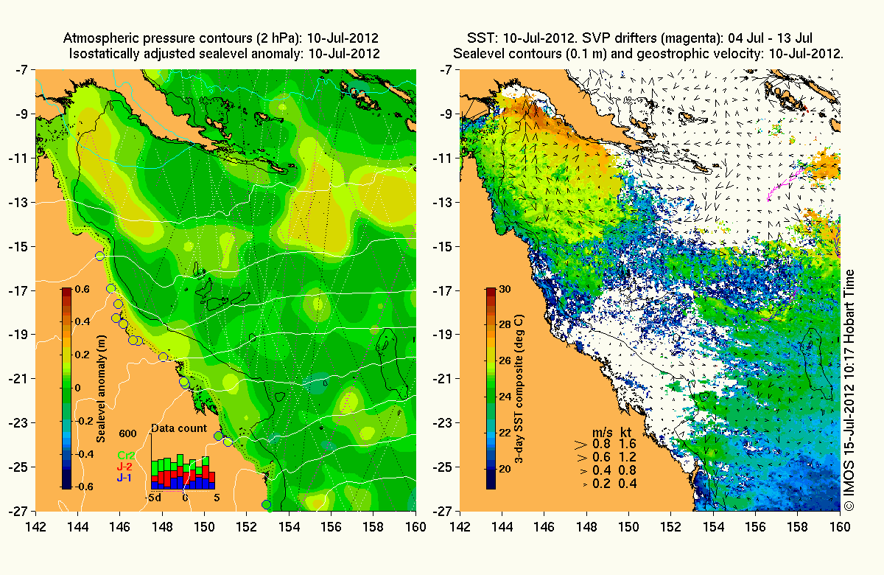The image size is (884, 575).
Task: Click the green 'Cr2' legend label
Action: (125, 457)
